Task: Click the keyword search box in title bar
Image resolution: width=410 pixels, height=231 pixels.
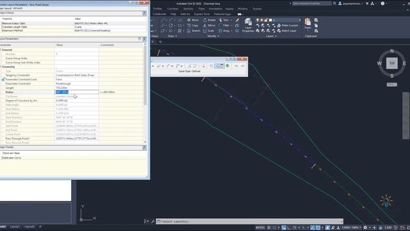Action: (312, 3)
